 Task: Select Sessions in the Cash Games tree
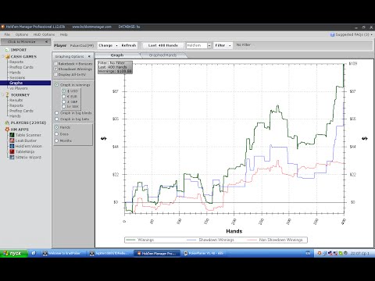tap(17, 78)
